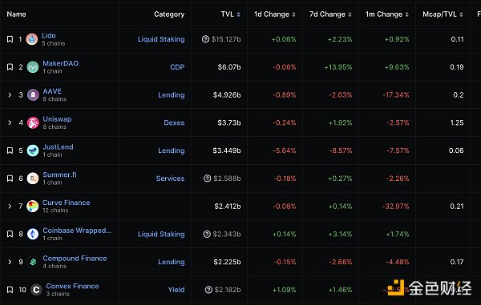Click the question mark icon beside Lido TVL
The width and height of the screenshot is (481, 305).
click(205, 39)
